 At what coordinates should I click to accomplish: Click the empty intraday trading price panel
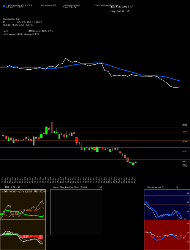tap(76, 212)
